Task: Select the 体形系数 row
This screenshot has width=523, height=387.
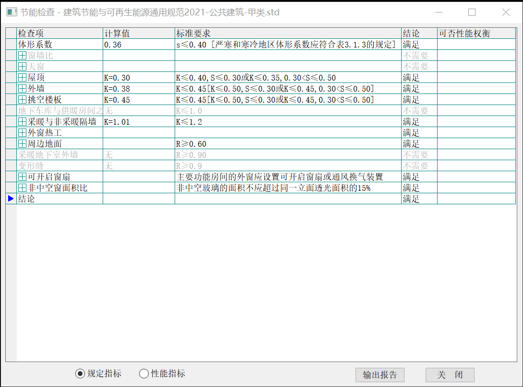Action: pyautogui.click(x=59, y=45)
